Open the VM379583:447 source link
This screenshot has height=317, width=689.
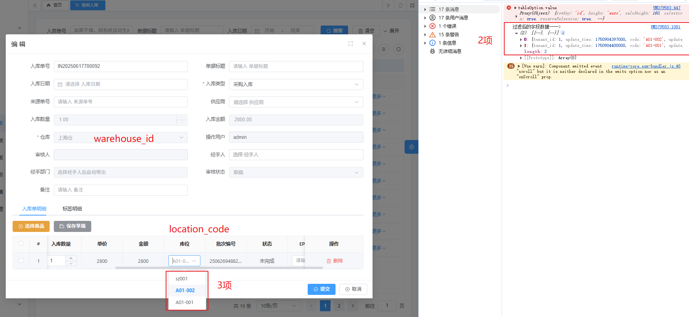click(666, 8)
